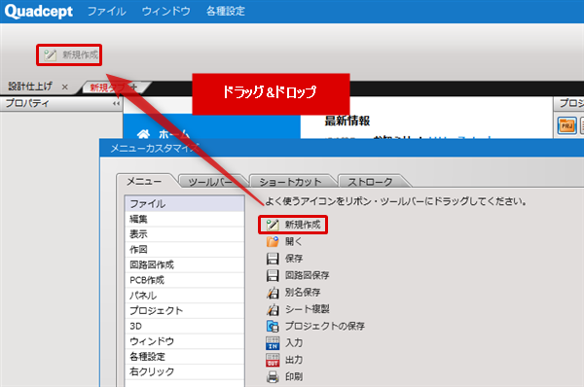Select パネル in the category list
Screen dimensions: 584x387
(185, 296)
